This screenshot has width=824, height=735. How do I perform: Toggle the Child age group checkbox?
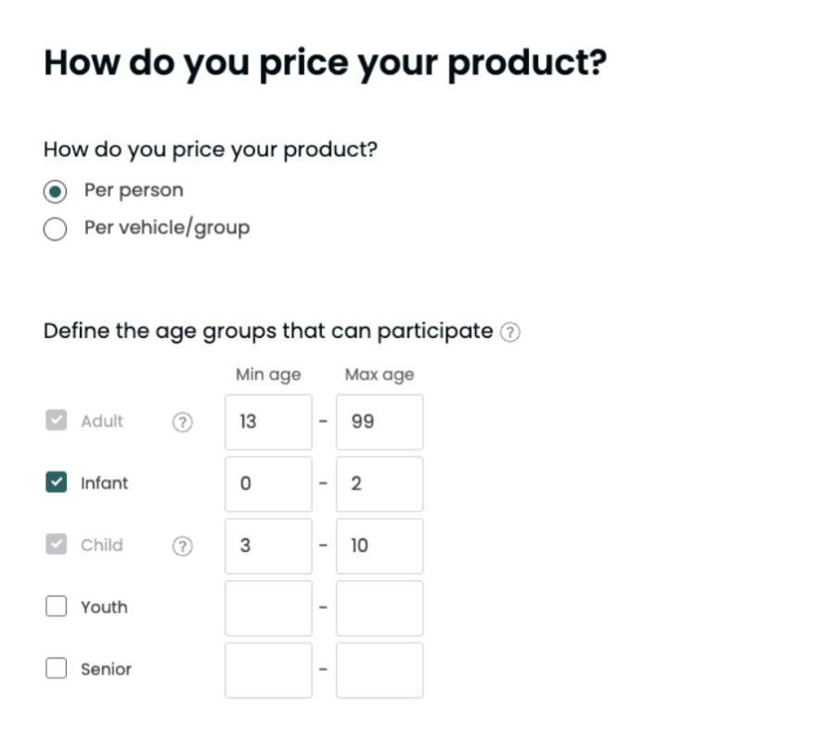point(57,545)
